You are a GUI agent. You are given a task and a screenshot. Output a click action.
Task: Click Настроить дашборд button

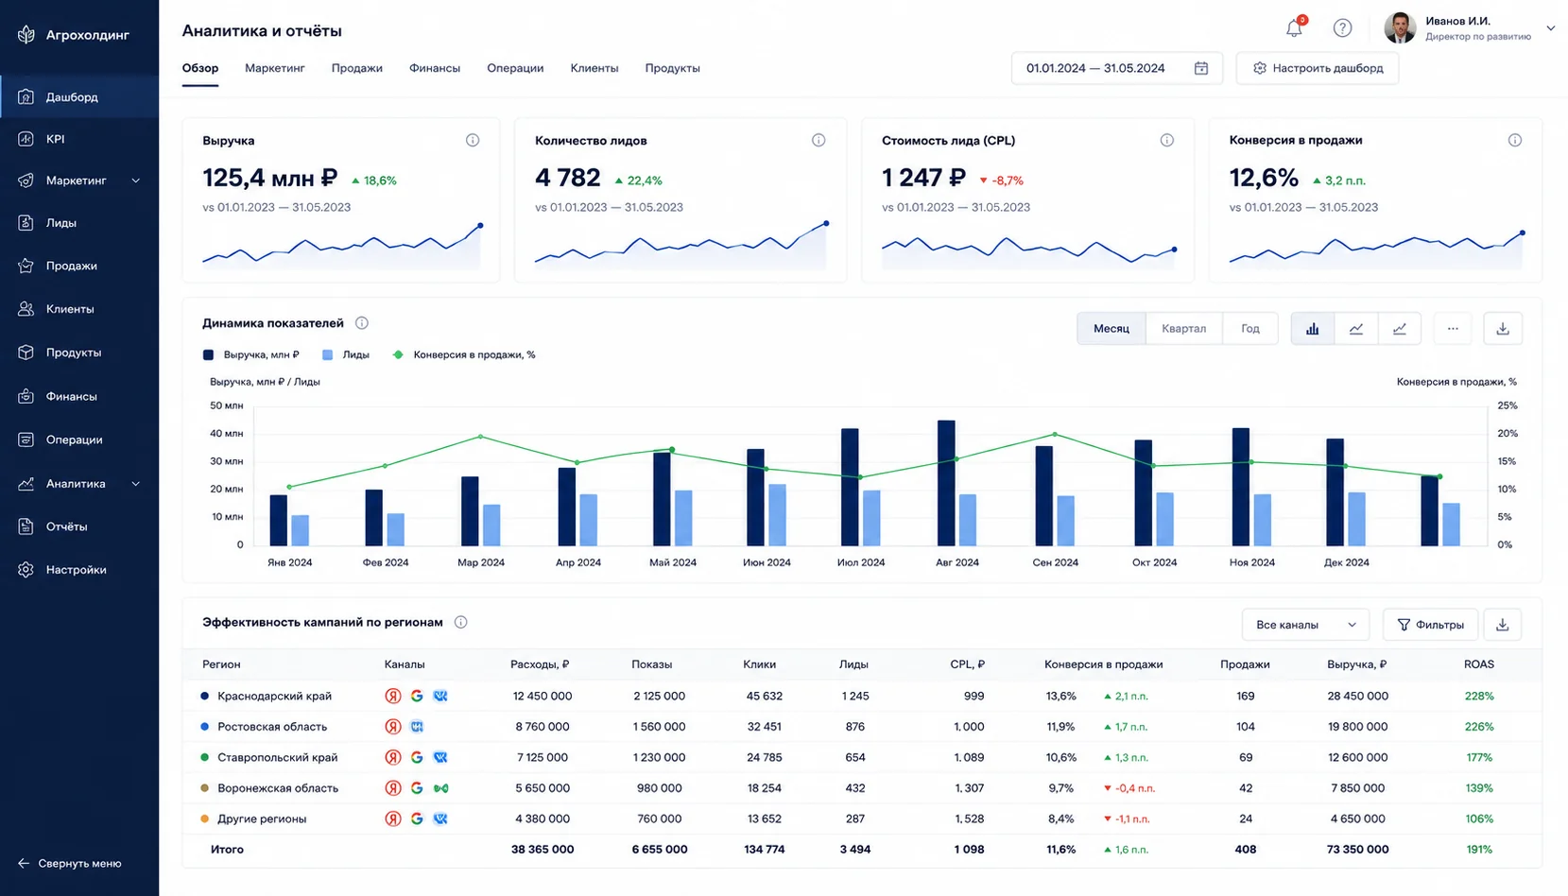tap(1318, 68)
